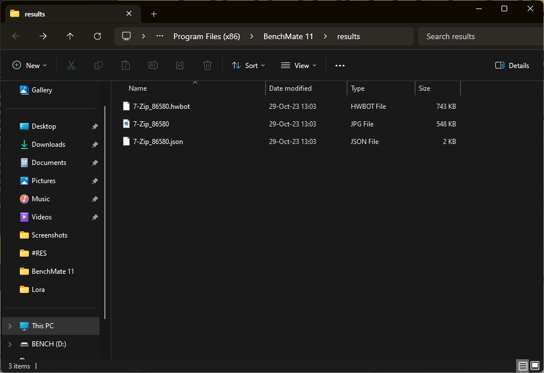Click the Delete trash can icon

(x=207, y=66)
